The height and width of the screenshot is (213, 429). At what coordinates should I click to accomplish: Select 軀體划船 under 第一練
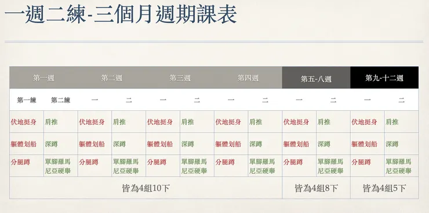(x=24, y=144)
